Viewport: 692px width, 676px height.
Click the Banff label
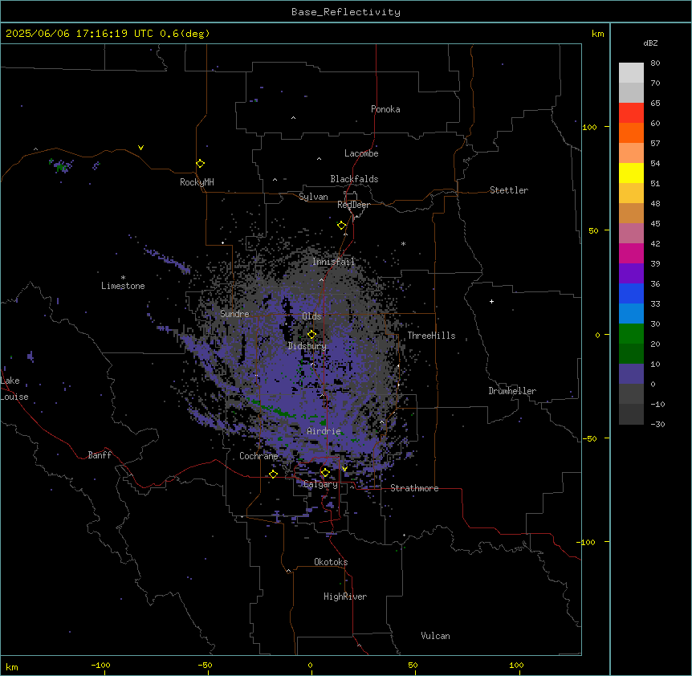[100, 455]
